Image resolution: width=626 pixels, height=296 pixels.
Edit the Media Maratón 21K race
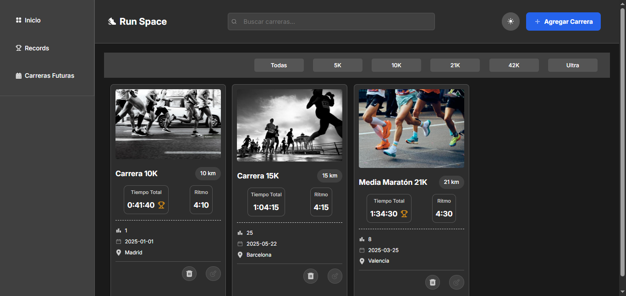click(456, 282)
